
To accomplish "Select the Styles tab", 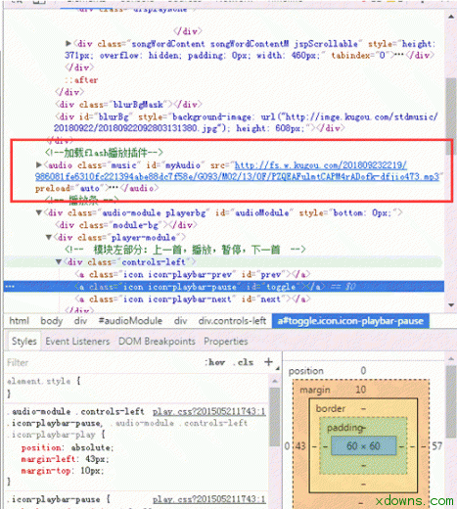I will [x=23, y=342].
